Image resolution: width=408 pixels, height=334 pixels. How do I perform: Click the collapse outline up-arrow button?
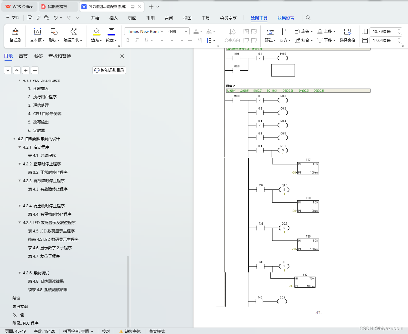coord(17,70)
